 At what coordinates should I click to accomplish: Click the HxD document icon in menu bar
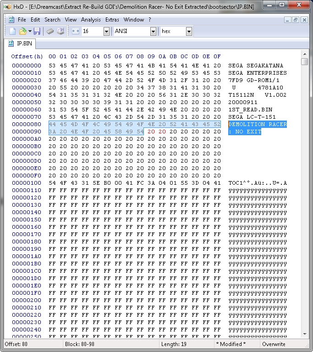pos(11,20)
